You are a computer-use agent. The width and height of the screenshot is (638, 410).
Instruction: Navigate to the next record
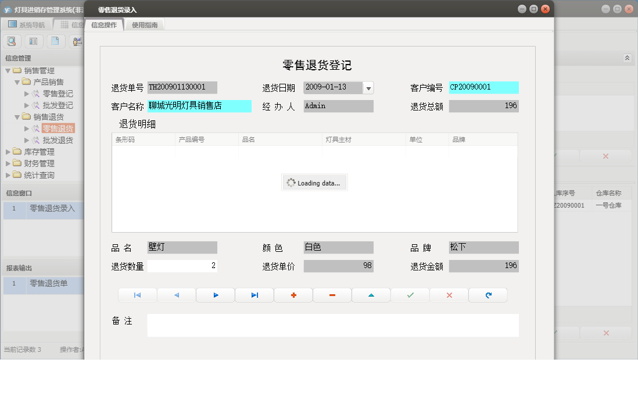pos(215,295)
